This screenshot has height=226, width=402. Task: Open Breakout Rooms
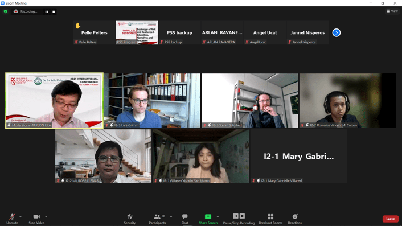point(270,219)
